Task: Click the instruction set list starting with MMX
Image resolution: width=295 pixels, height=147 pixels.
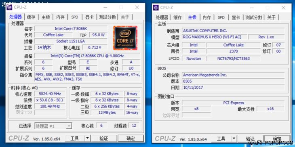Action: point(87,77)
